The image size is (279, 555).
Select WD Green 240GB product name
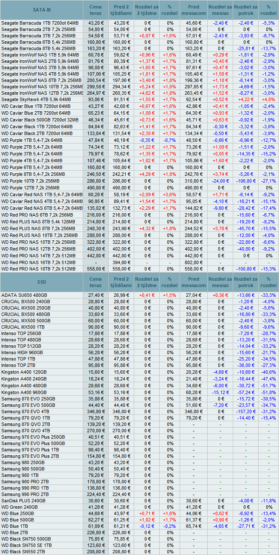(x=20, y=507)
